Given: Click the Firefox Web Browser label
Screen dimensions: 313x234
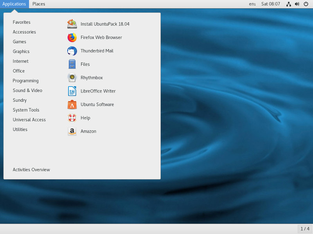Looking at the screenshot, I should [101, 37].
